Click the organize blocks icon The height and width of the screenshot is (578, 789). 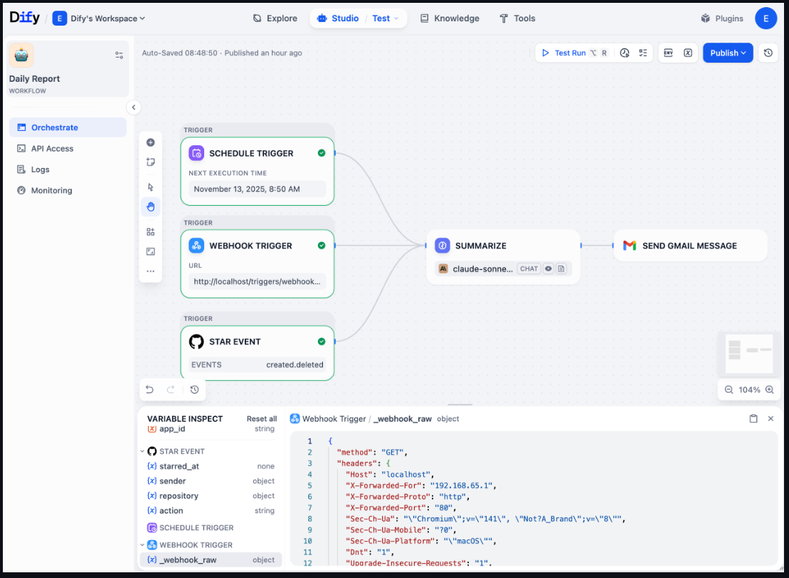[150, 231]
